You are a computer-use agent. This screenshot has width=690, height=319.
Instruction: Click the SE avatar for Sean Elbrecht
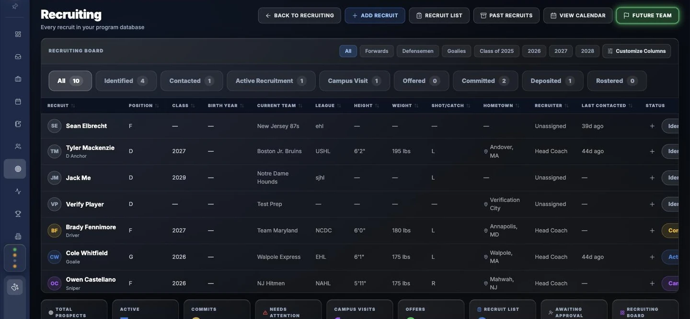coord(55,126)
